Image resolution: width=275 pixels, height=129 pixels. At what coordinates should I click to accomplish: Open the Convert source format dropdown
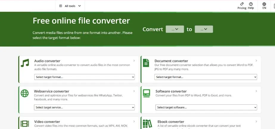coord(175,29)
